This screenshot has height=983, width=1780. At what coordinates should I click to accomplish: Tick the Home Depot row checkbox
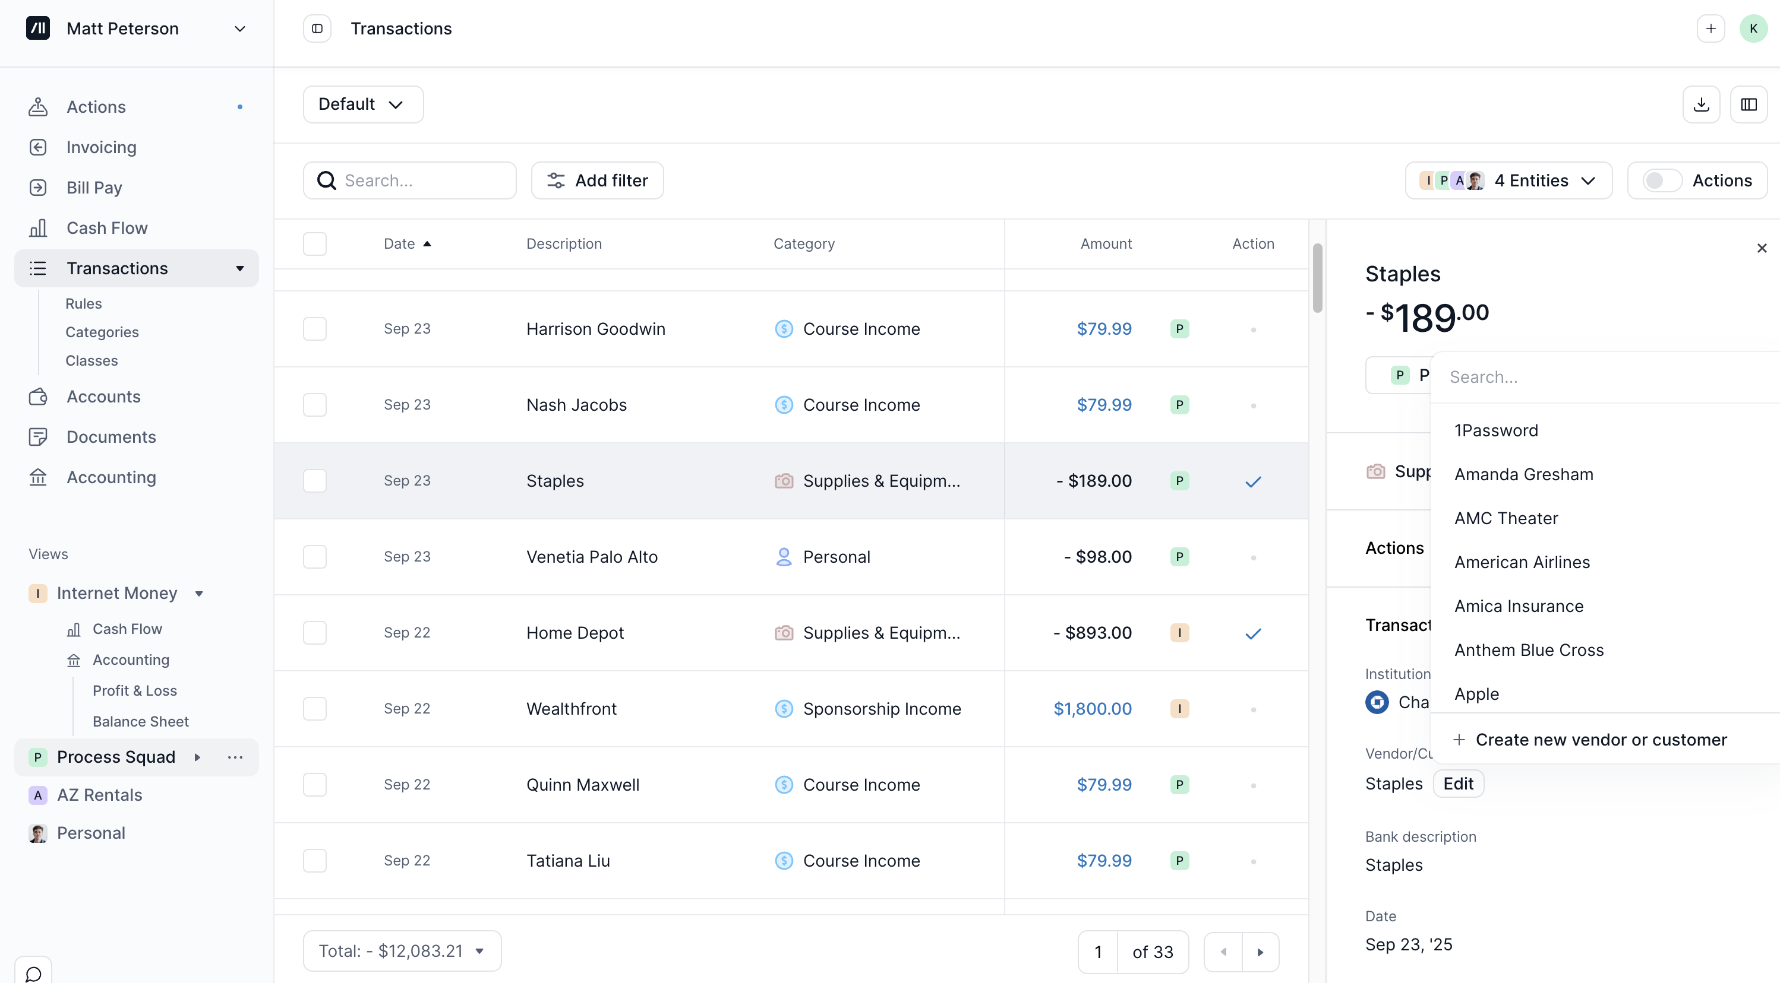[x=314, y=633]
